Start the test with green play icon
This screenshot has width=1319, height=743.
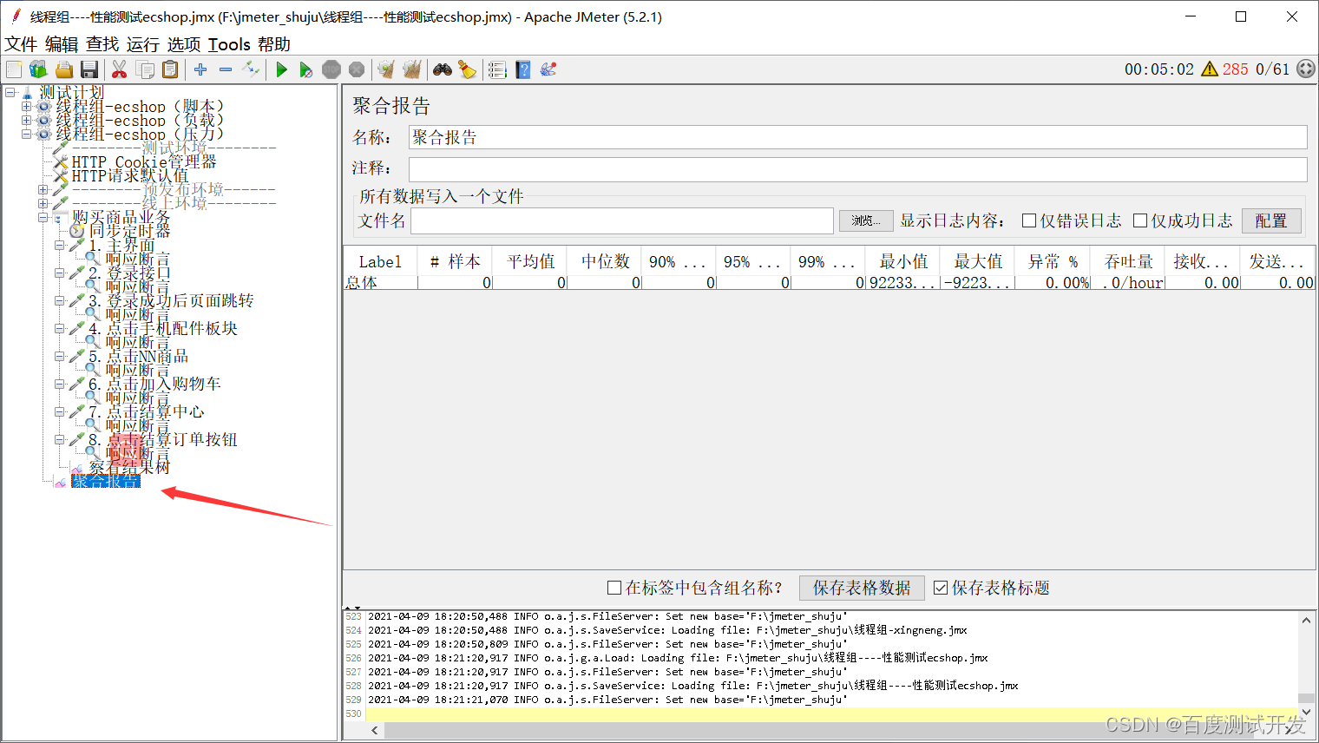[x=281, y=69]
